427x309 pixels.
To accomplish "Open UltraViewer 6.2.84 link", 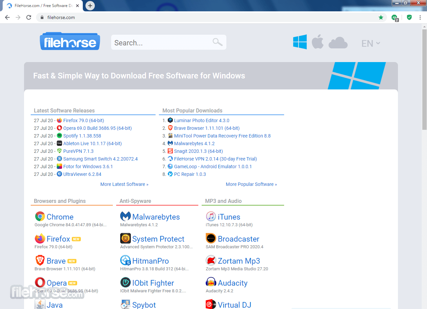I will (x=82, y=174).
